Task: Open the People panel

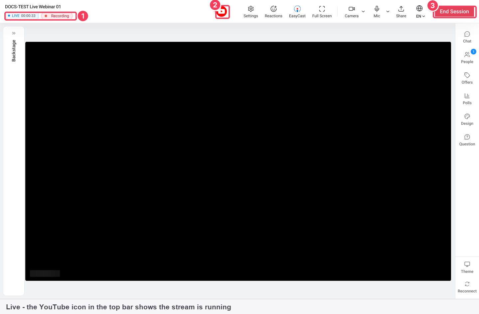Action: click(467, 58)
